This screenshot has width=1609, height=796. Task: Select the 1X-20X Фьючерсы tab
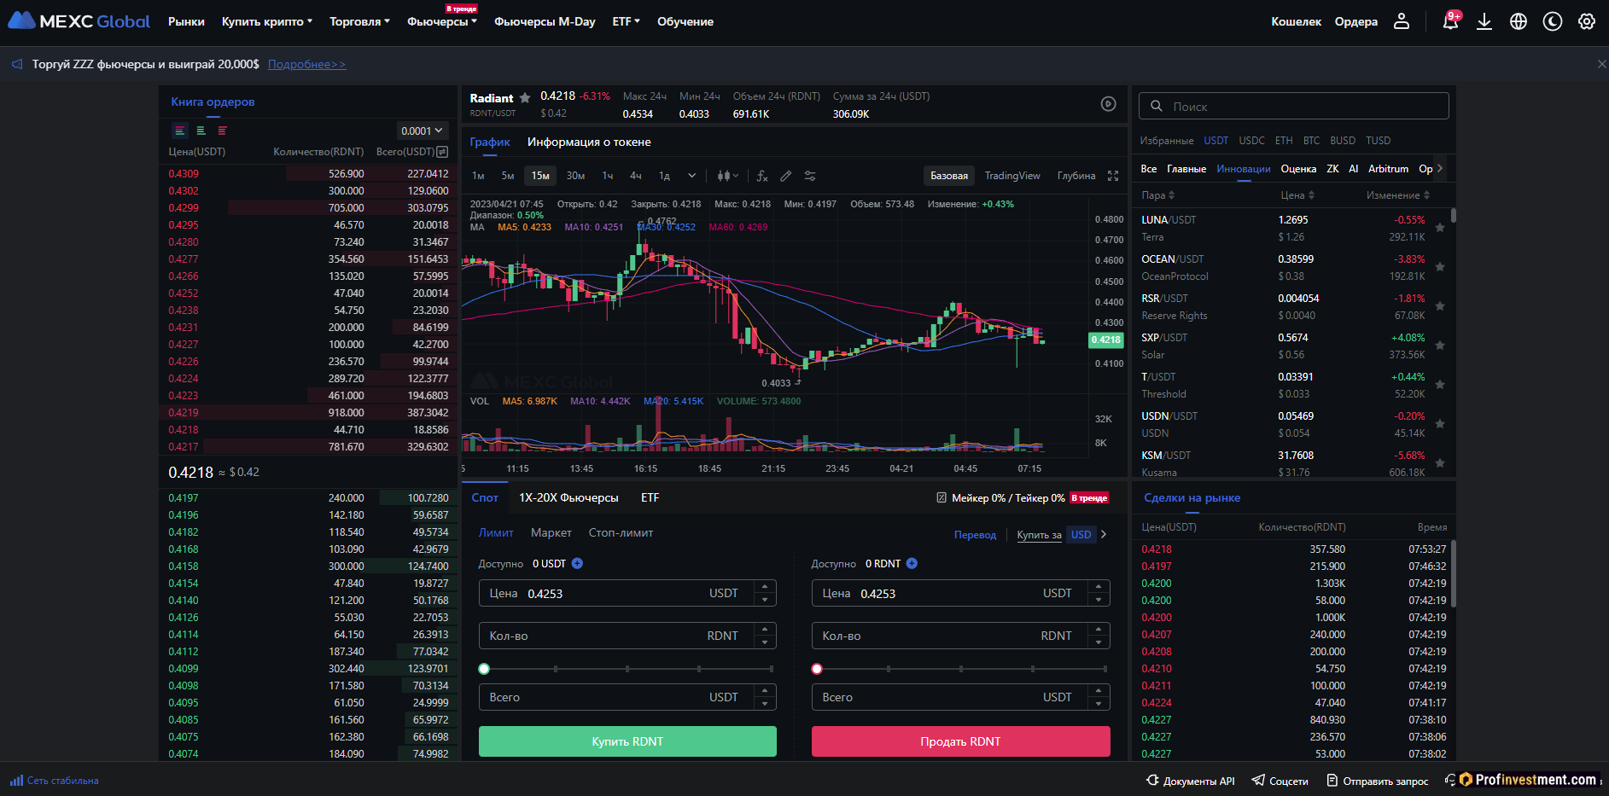[568, 497]
